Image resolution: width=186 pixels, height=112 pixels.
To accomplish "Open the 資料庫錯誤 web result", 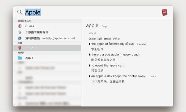I will pos(47,38).
